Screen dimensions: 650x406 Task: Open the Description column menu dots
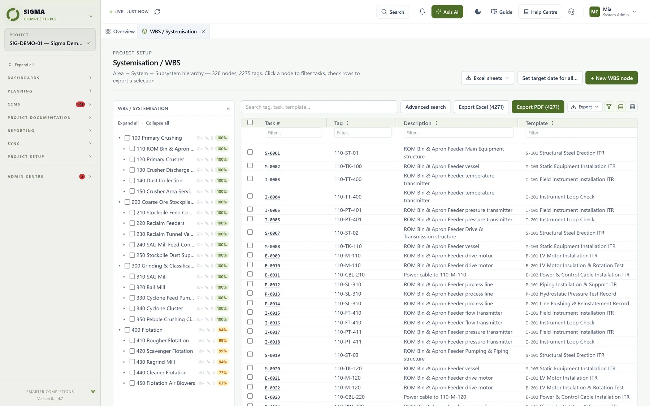436,123
